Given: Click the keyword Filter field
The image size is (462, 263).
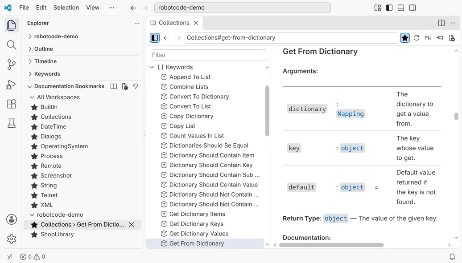Looking at the screenshot, I should click(x=208, y=55).
